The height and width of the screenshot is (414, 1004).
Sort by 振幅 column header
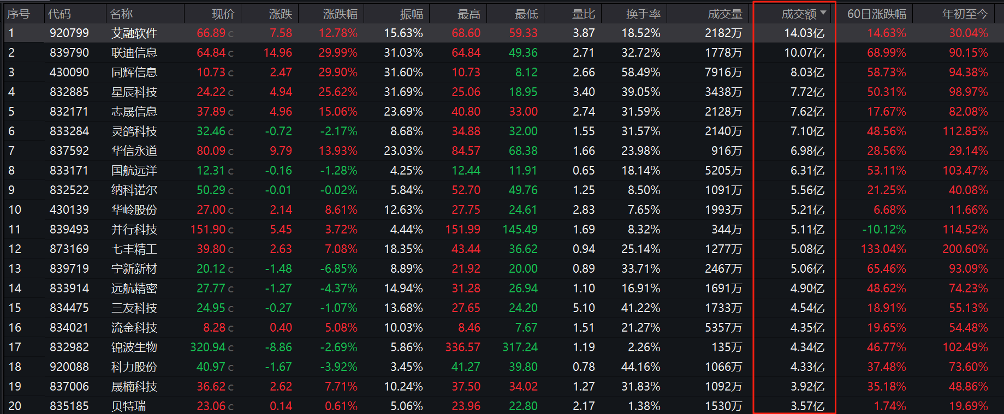click(x=411, y=14)
